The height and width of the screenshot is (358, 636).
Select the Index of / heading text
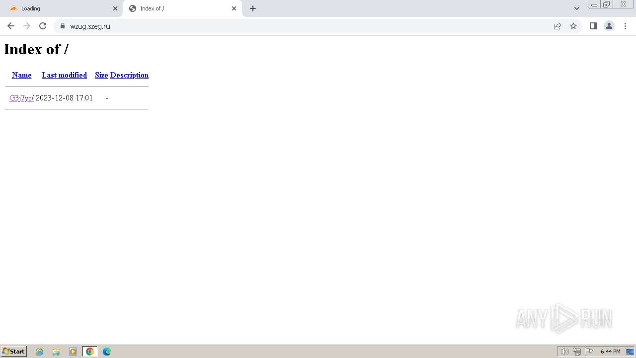[x=36, y=49]
